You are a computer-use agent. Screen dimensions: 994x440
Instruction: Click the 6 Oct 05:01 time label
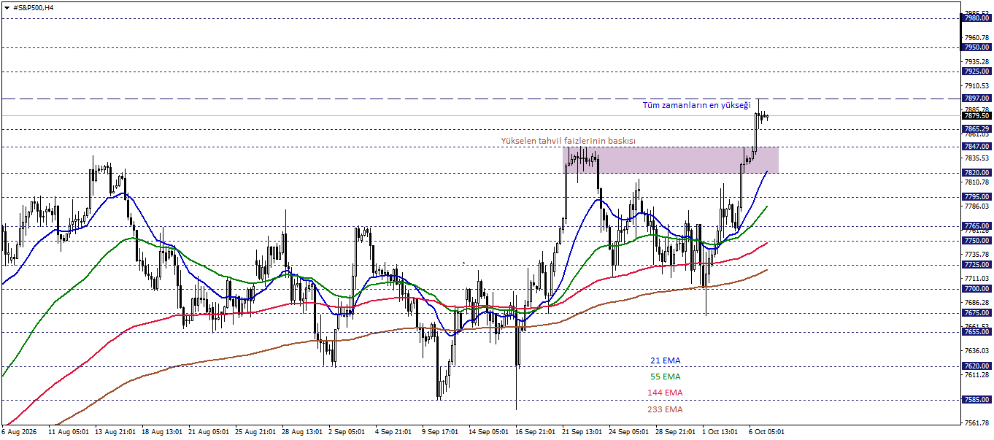click(x=766, y=431)
